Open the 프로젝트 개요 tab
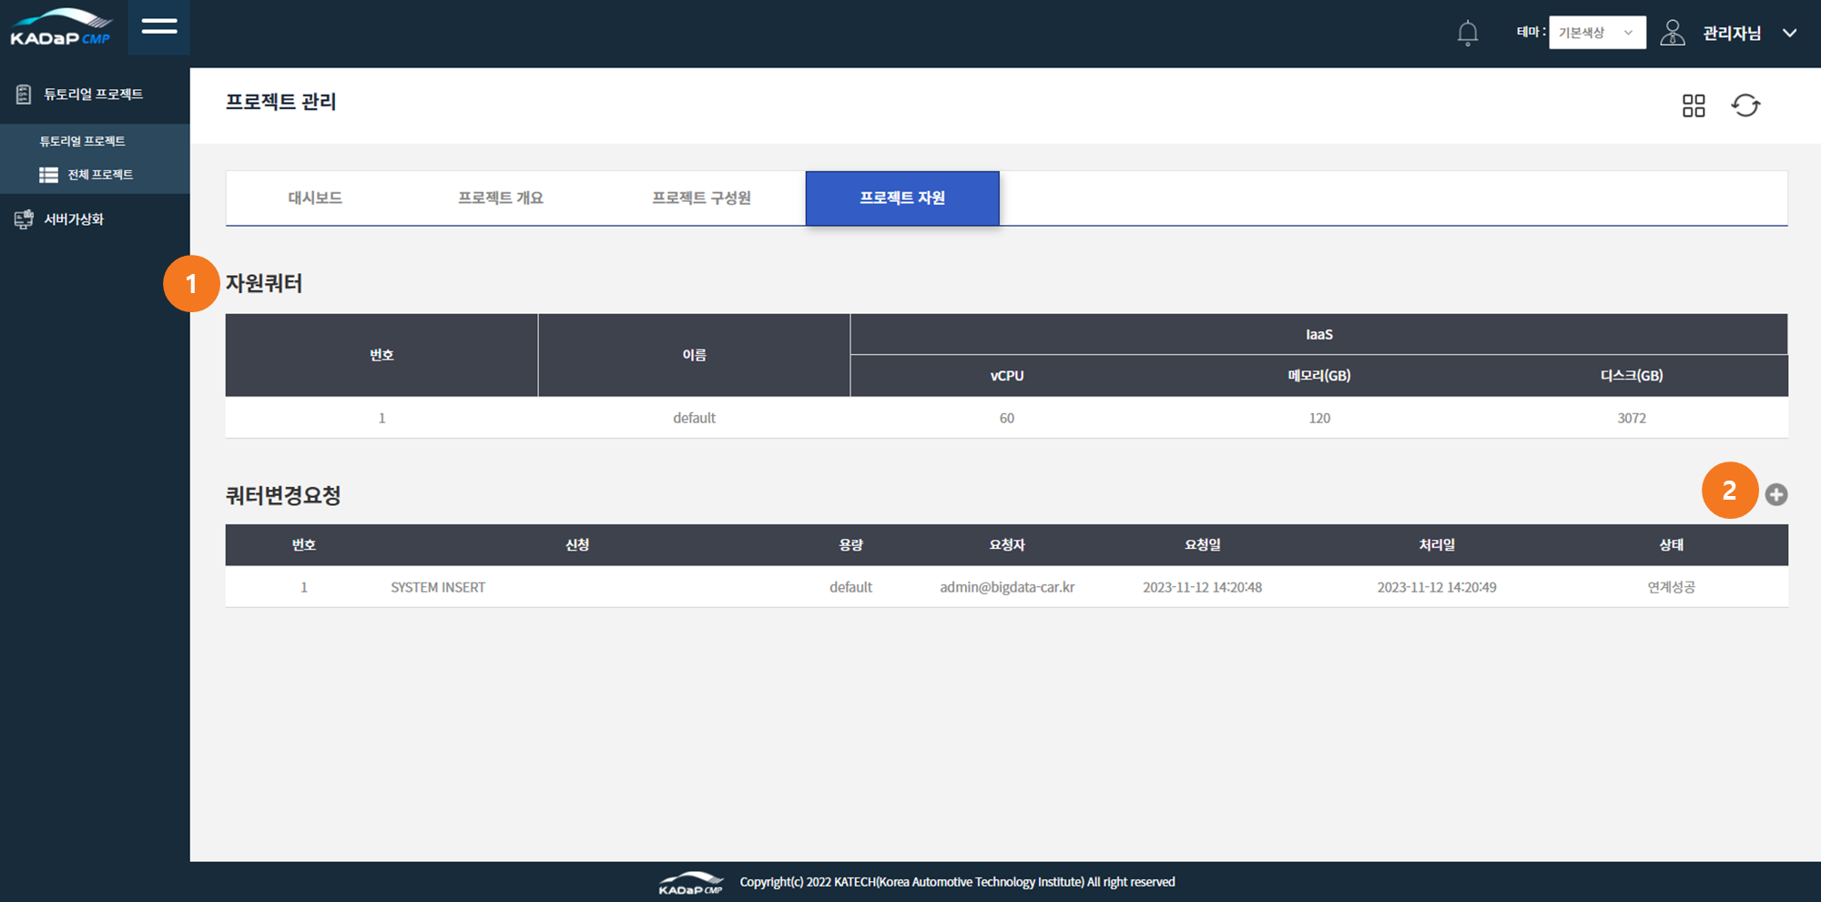This screenshot has width=1821, height=902. (x=500, y=198)
